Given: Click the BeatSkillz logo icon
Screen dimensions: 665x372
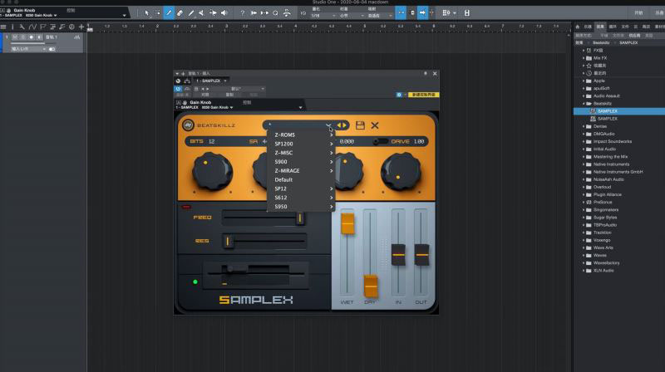Looking at the screenshot, I should point(188,125).
